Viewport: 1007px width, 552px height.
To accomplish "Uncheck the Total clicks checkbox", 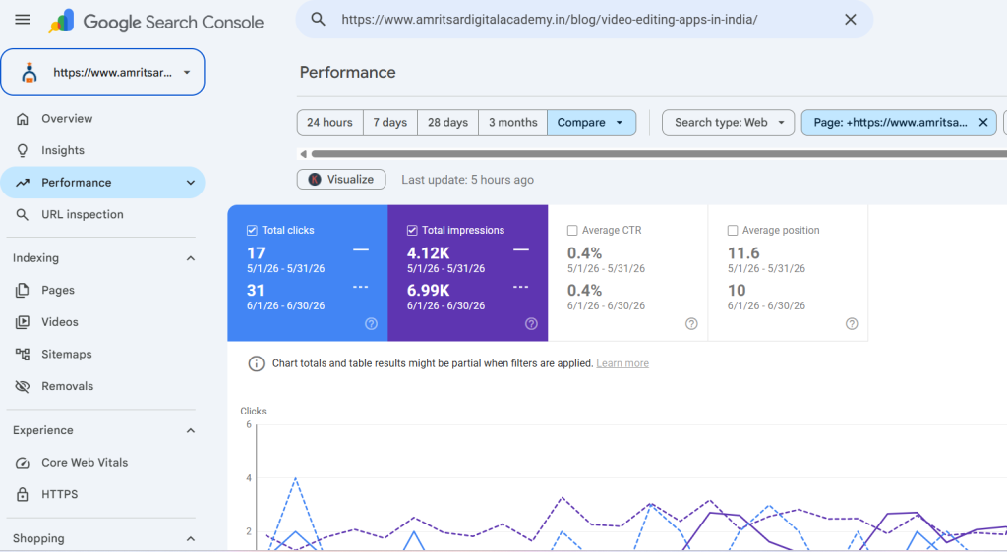I will click(252, 230).
